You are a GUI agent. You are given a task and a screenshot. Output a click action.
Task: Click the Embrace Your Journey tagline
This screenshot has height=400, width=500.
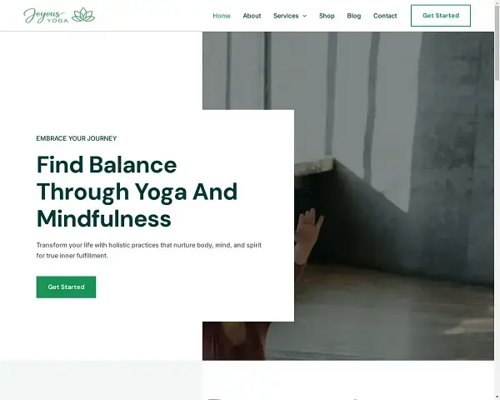coord(77,138)
